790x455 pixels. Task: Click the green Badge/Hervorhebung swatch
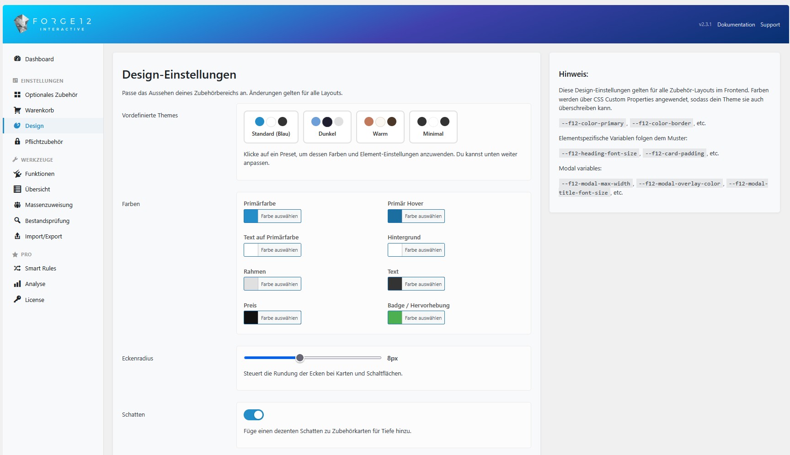(394, 317)
